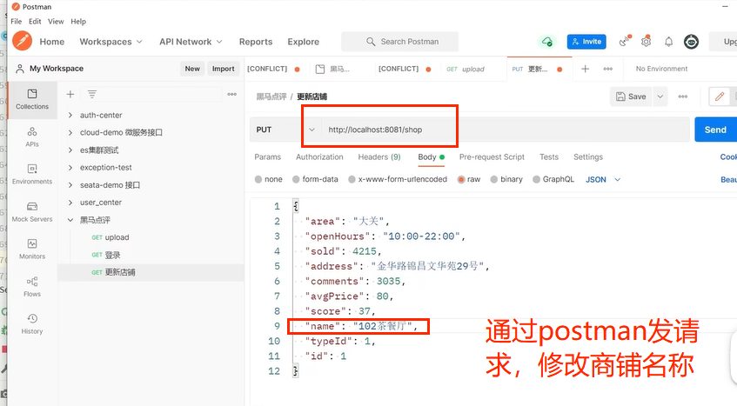Expand the es集群测试 collection
Image resolution: width=737 pixels, height=406 pixels.
70,150
